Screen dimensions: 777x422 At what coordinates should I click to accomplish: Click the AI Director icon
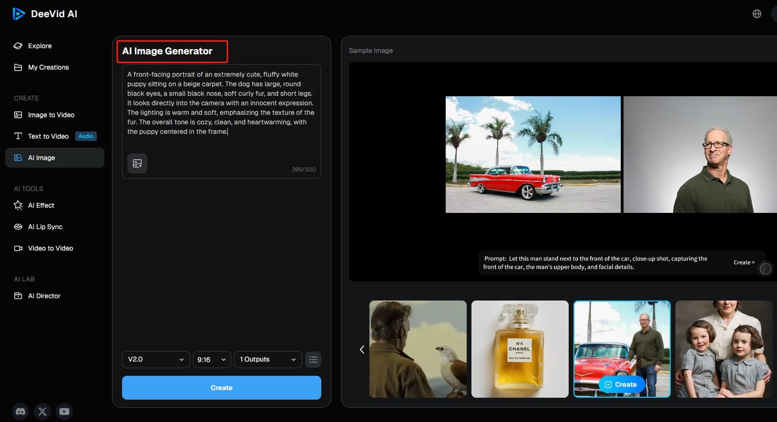[x=18, y=296]
